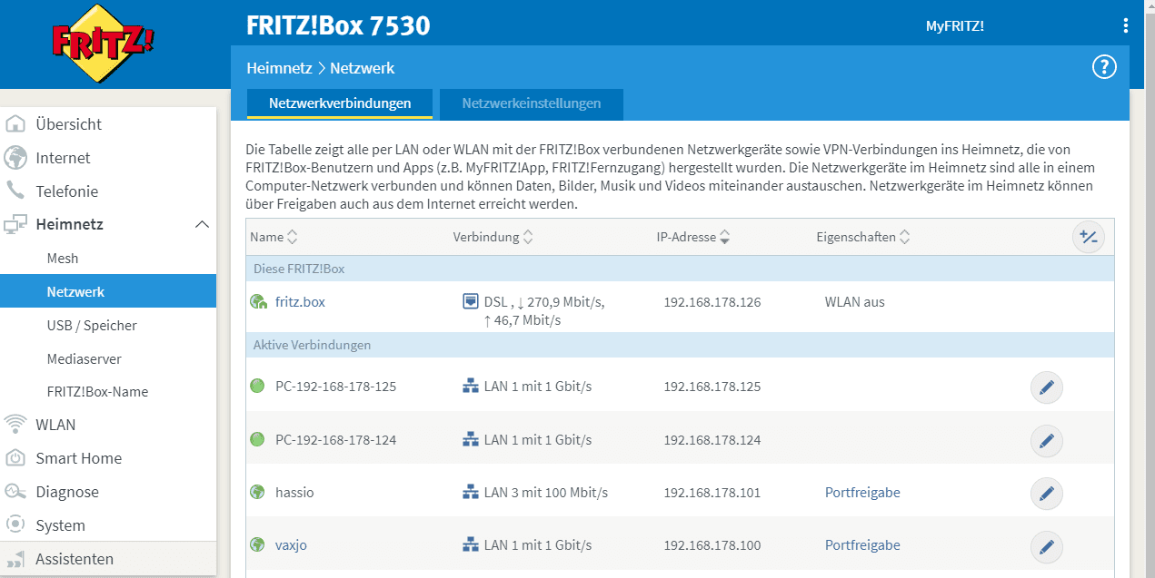Click the LAN icon in PC-192-168-178-125 row

coord(470,387)
